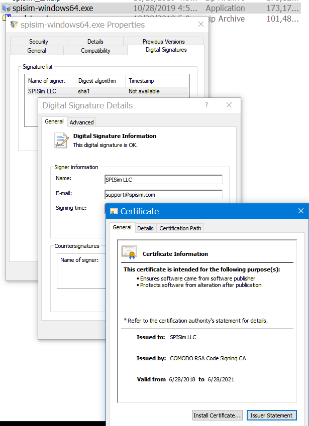Image resolution: width=309 pixels, height=426 pixels.
Task: Click the help question mark in Digital Signature Details
Action: point(207,105)
